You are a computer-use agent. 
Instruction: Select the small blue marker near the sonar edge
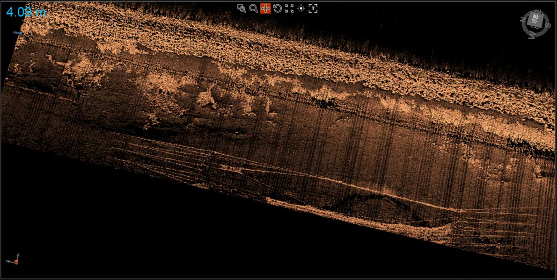point(18,33)
